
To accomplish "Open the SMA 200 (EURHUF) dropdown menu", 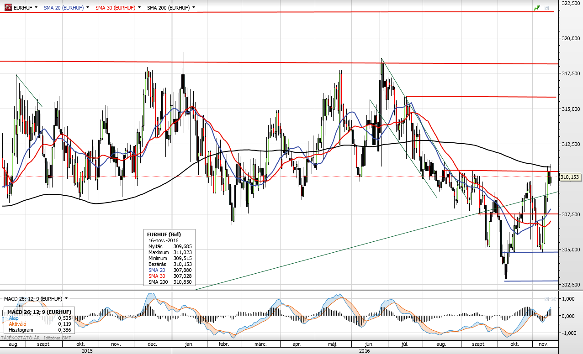I will pyautogui.click(x=194, y=8).
